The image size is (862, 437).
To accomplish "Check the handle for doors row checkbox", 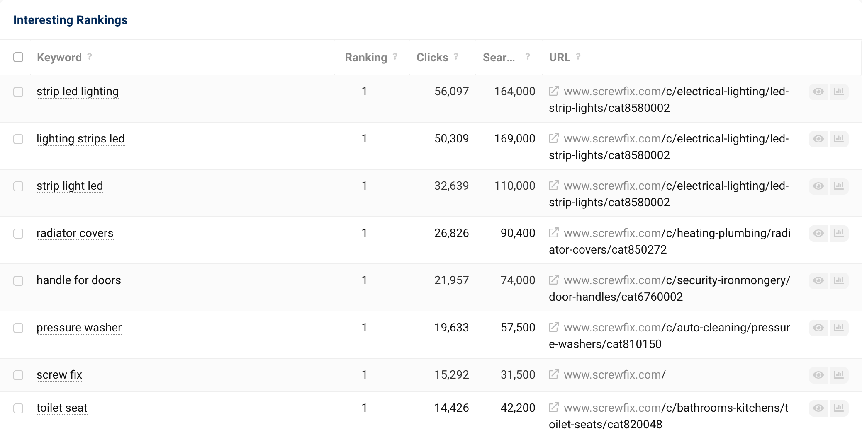I will [x=18, y=281].
